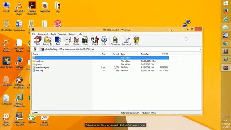
Task: Run the Test archive tool
Action: 58,41
